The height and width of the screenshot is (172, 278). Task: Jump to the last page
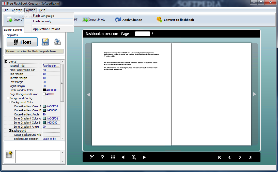251,157
